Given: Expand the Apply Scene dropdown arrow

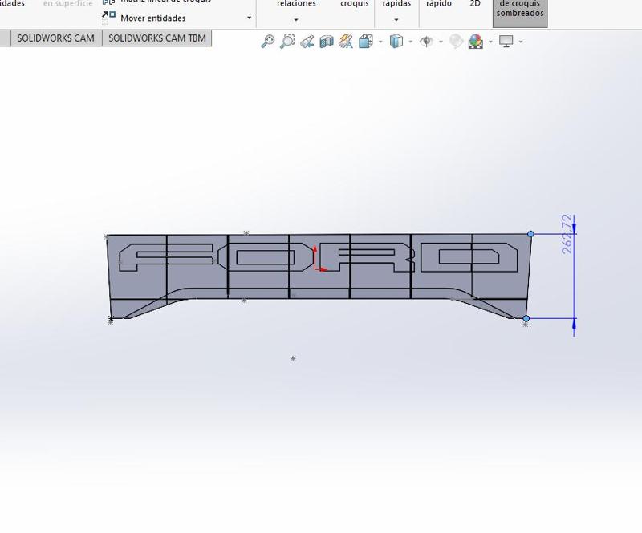Looking at the screenshot, I should 490,39.
